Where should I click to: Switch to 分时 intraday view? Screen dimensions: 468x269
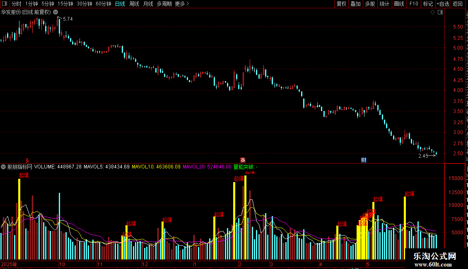point(17,4)
